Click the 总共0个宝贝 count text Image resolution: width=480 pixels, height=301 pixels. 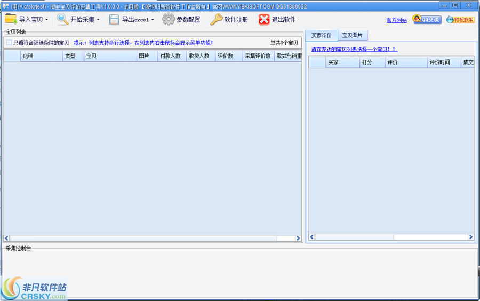284,43
